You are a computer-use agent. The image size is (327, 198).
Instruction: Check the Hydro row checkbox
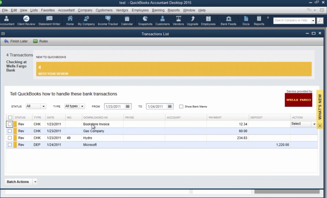pos(10,138)
